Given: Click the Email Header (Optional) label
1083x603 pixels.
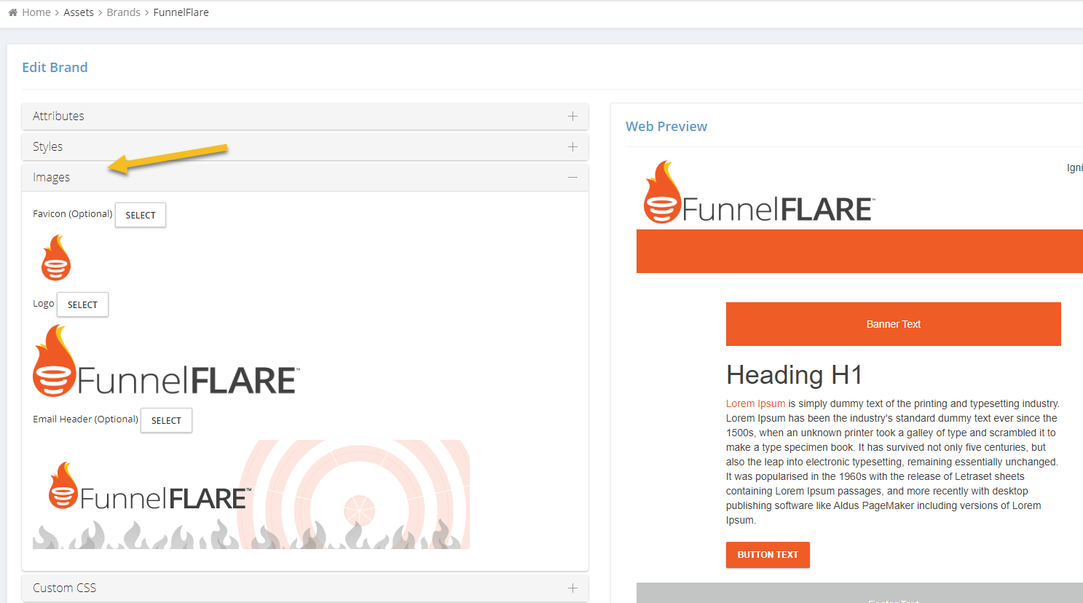Looking at the screenshot, I should tap(85, 419).
